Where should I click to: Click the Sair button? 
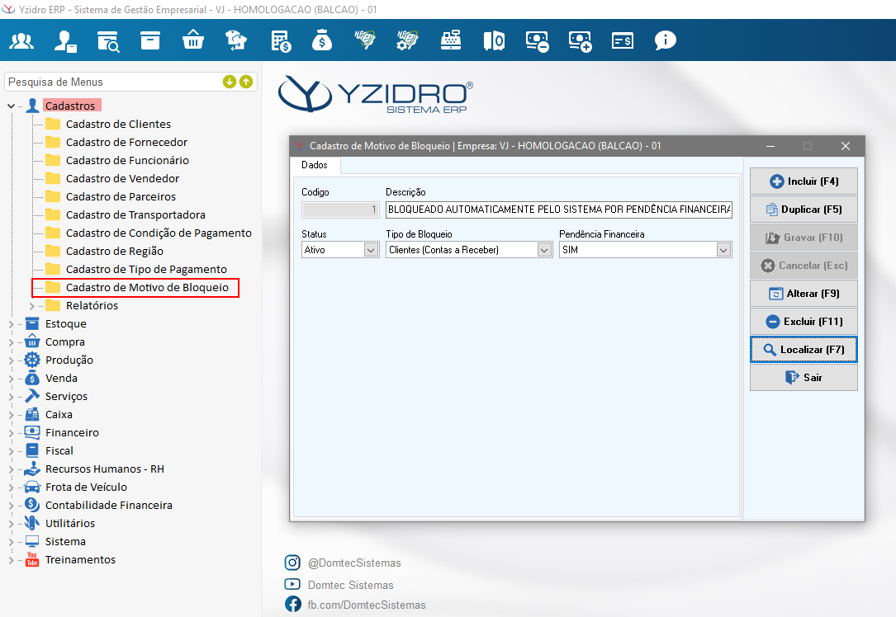click(x=804, y=377)
